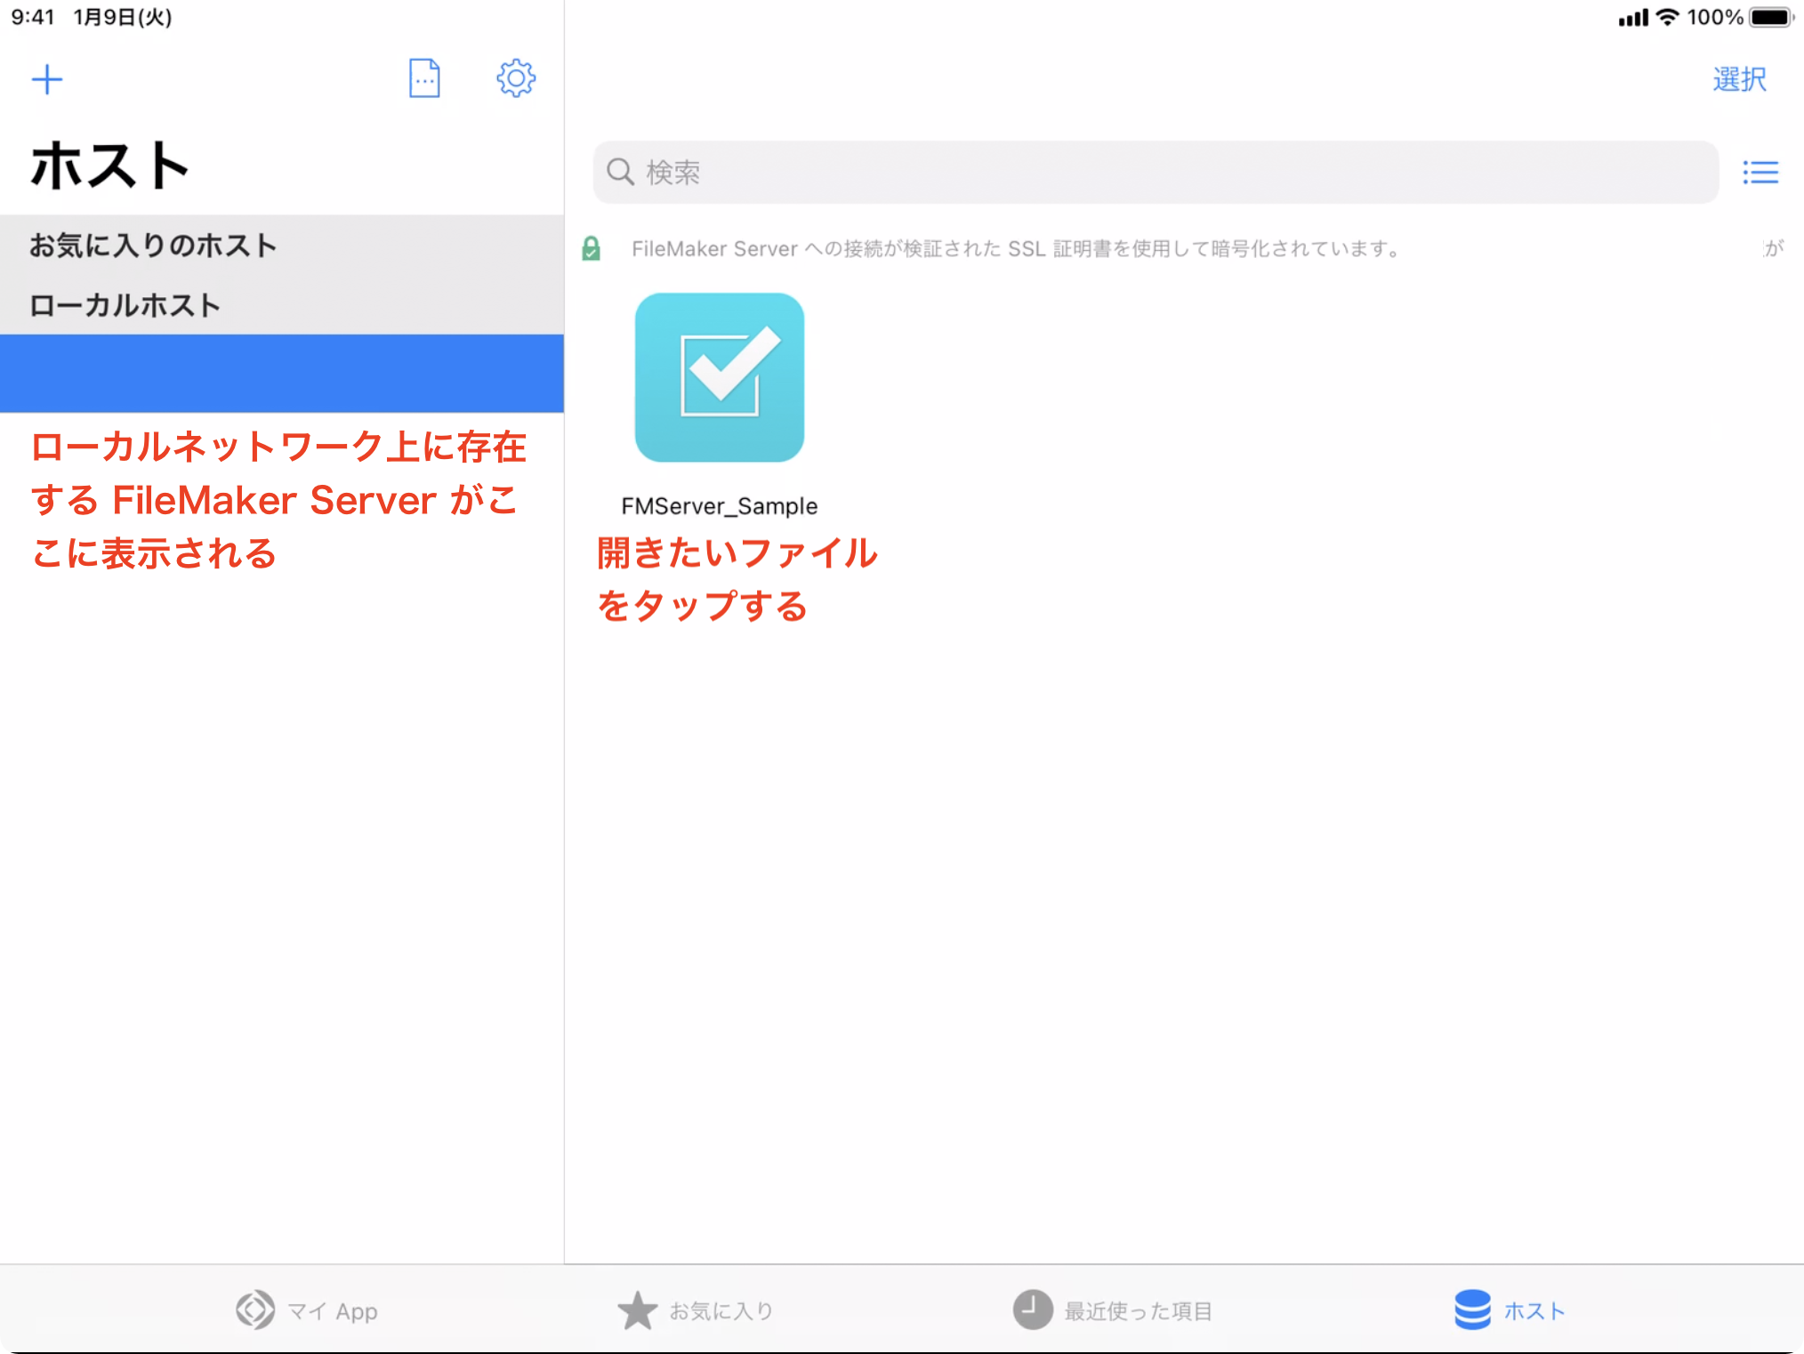1804x1354 pixels.
Task: Open the FMServer_Sample file icon
Action: click(x=720, y=378)
